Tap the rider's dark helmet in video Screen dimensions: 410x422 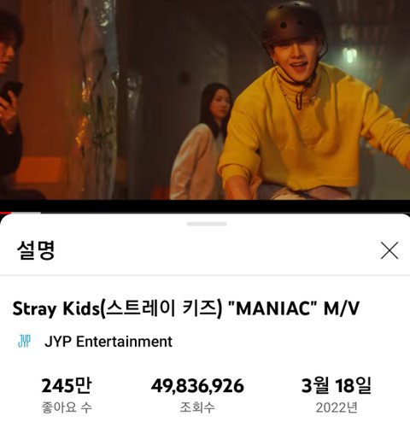point(293,23)
